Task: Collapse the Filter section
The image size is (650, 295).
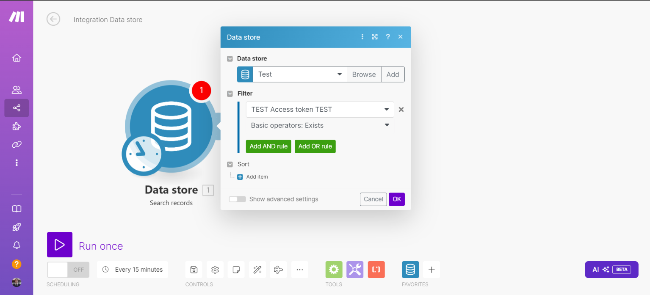Action: 230,94
